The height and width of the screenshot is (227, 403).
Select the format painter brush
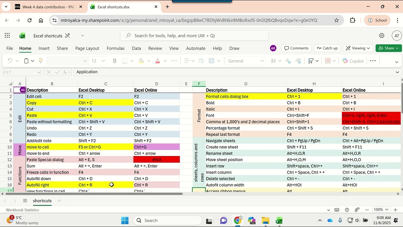(x=41, y=61)
